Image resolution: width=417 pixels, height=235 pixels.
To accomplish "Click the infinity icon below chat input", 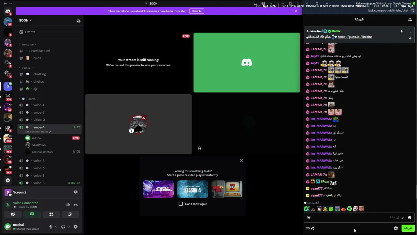I will coord(308,228).
